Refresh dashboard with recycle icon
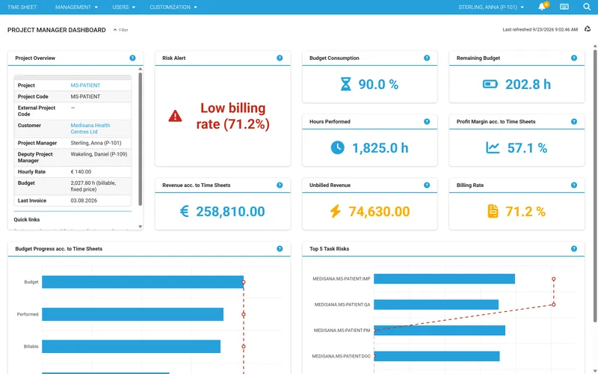 pos(588,29)
